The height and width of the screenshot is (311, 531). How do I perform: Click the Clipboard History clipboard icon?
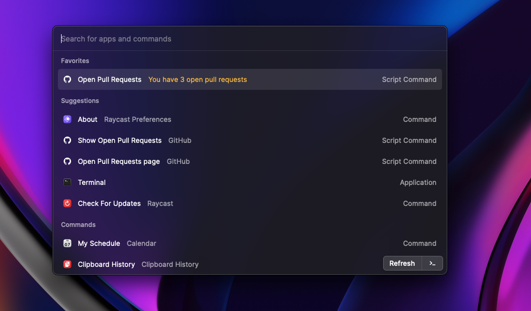click(x=67, y=264)
